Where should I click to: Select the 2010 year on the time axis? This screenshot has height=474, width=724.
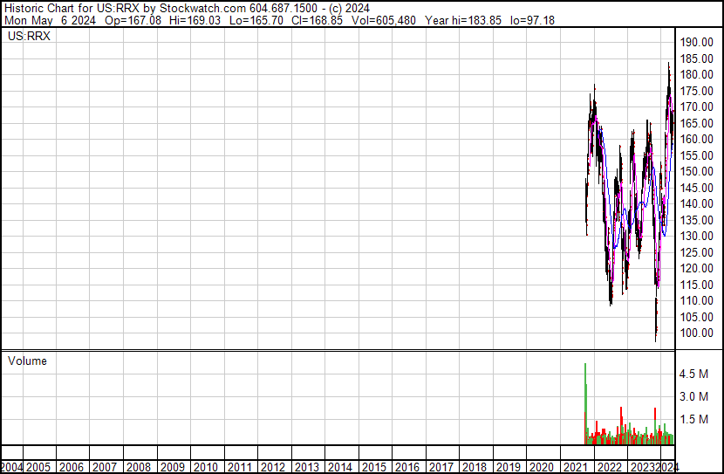[x=206, y=467]
